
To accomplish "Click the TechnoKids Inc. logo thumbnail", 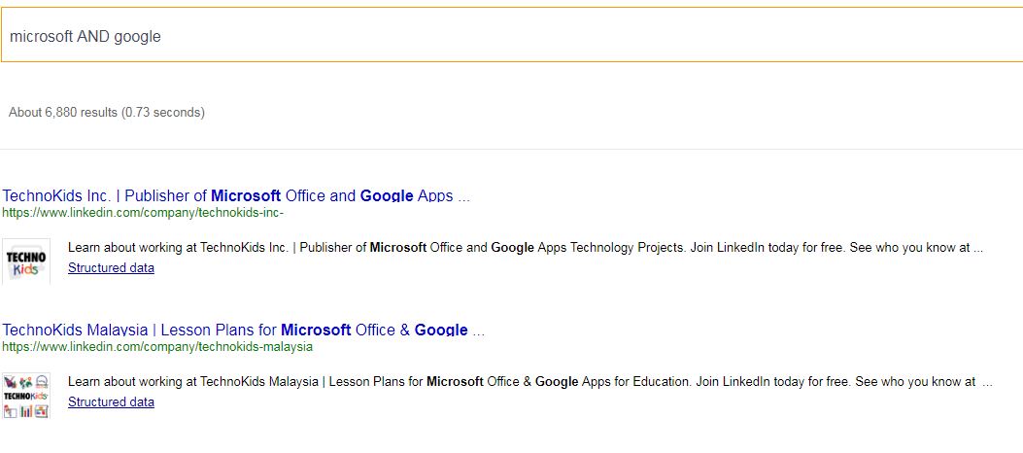I will coord(26,261).
